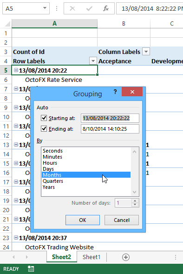Uncheck the Ending at checkbox
This screenshot has height=274, width=183.
44,129
